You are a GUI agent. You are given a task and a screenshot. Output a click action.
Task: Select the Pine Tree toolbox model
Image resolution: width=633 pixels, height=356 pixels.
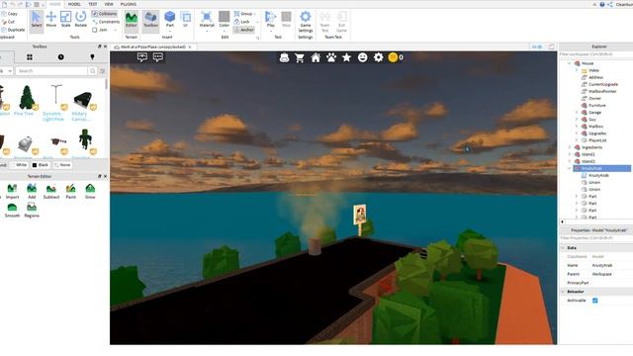27,101
